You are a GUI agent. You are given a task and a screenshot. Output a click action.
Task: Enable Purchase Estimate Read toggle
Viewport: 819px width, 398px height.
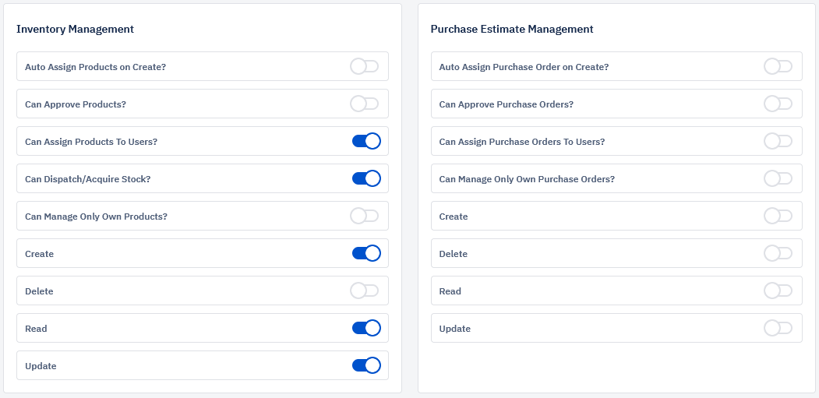778,291
